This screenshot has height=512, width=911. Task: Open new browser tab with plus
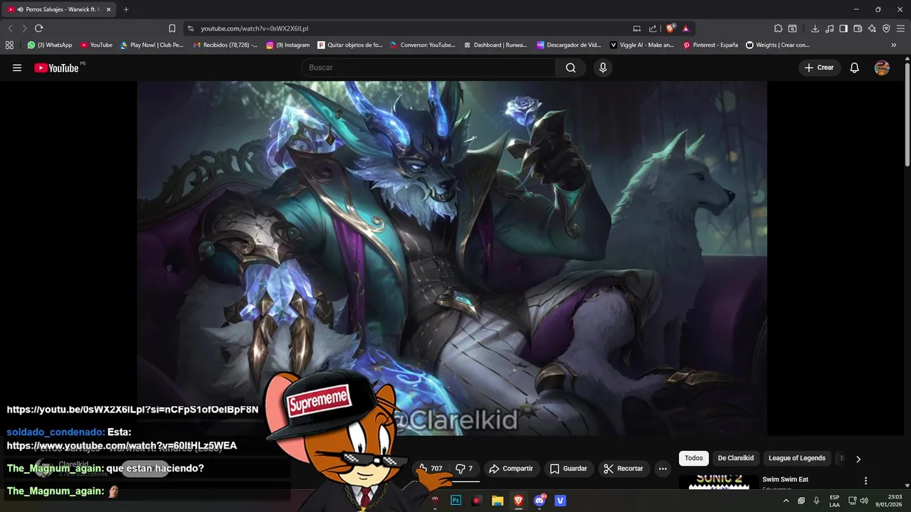(126, 9)
